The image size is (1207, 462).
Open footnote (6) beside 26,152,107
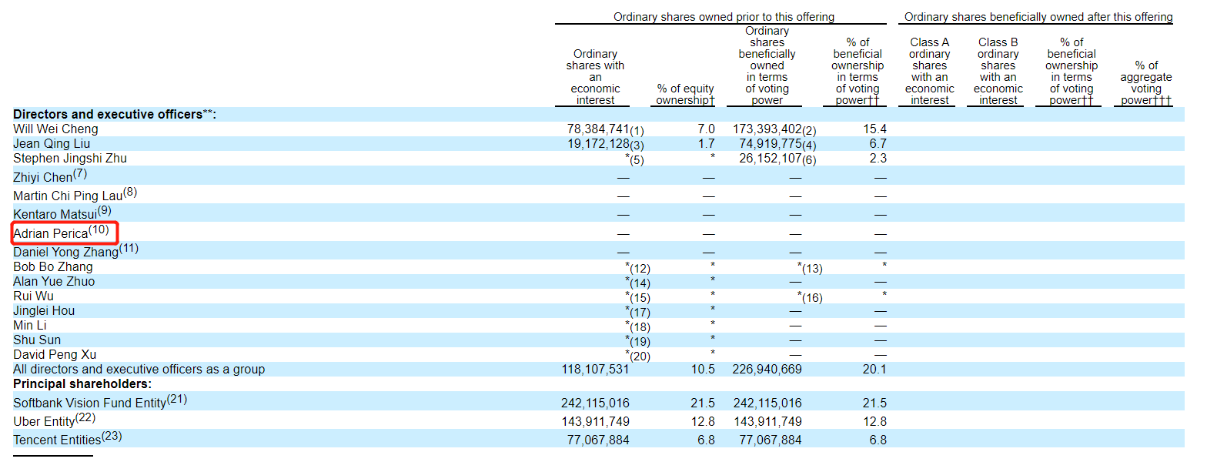click(809, 161)
